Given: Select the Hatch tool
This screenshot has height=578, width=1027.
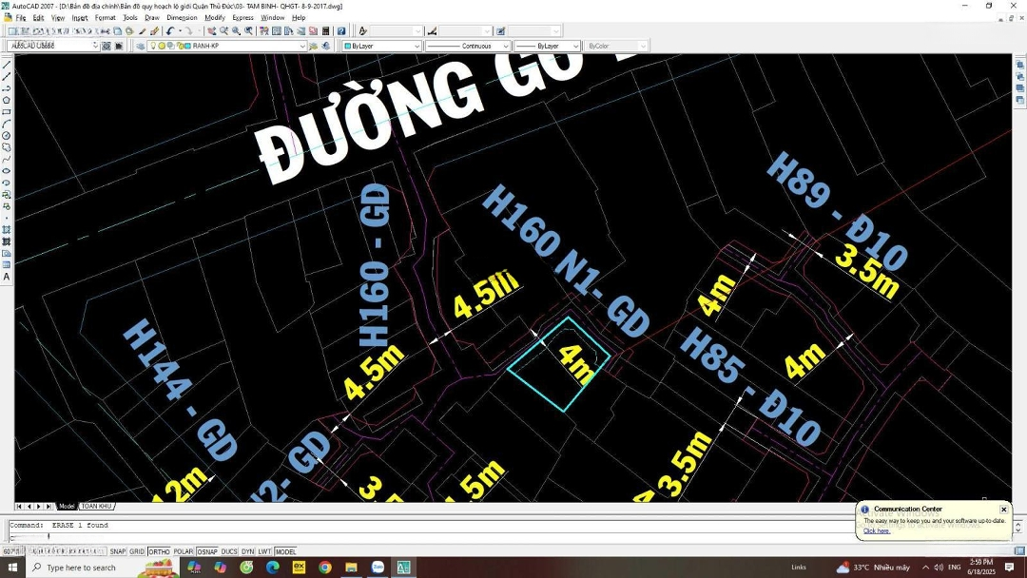Looking at the screenshot, I should (x=7, y=229).
